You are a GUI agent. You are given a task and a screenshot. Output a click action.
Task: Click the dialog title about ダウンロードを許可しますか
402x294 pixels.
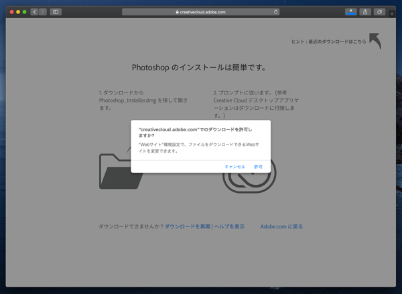(x=196, y=132)
